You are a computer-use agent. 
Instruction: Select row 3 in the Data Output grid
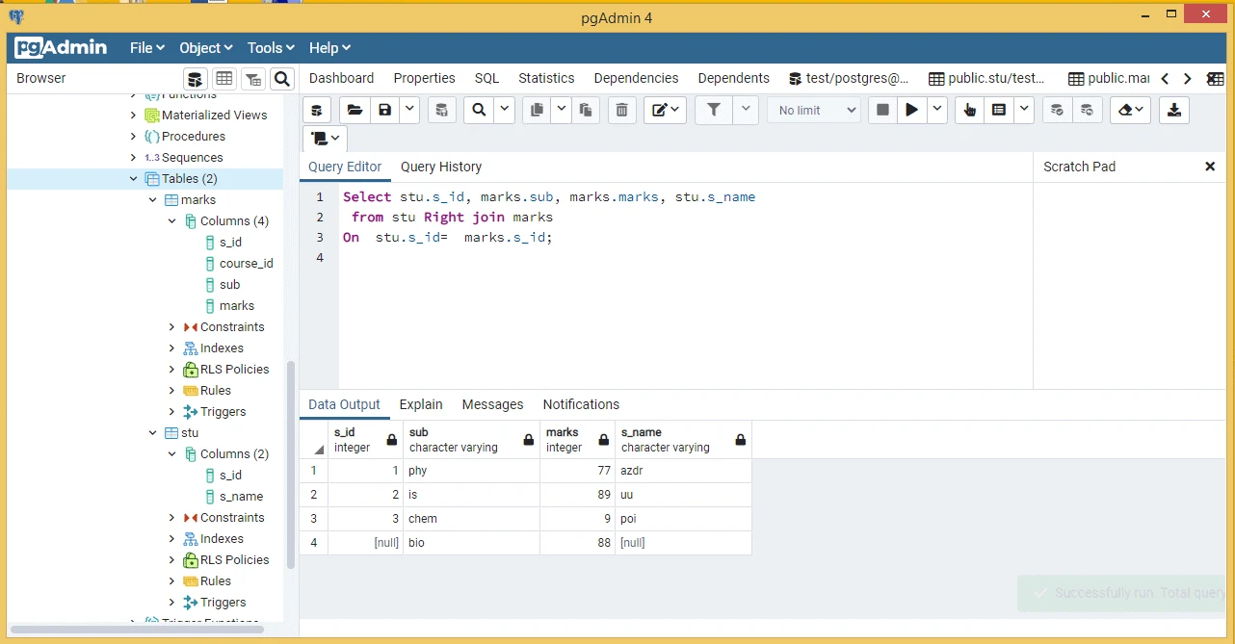312,518
